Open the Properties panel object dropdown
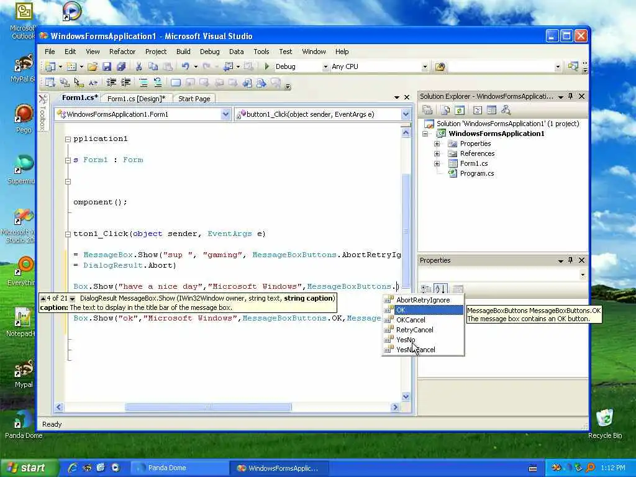Screen dimensions: 636x477 coord(583,275)
